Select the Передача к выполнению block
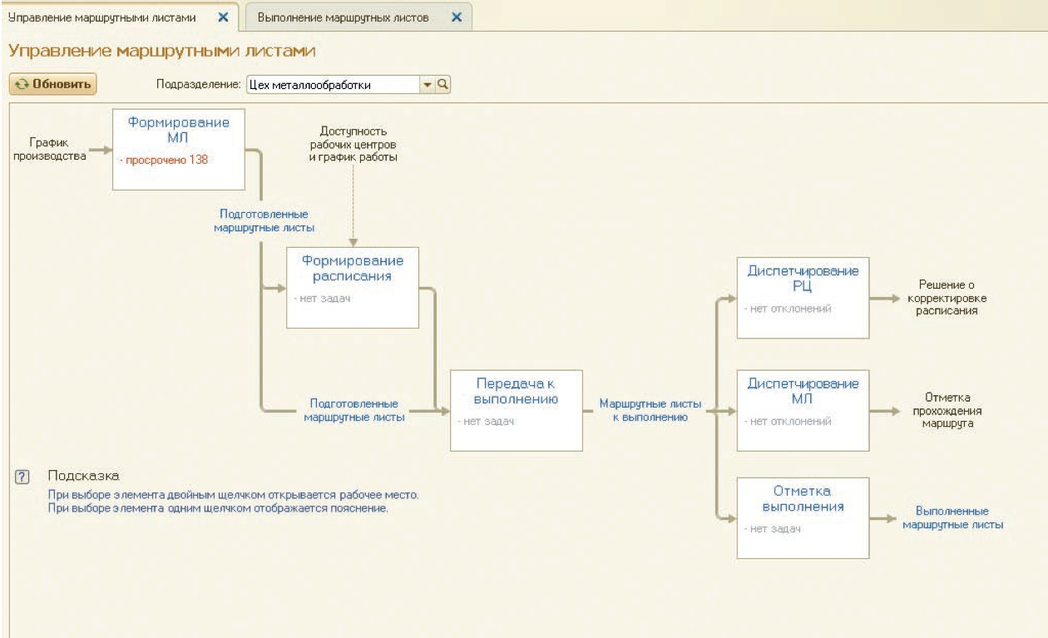 516,410
